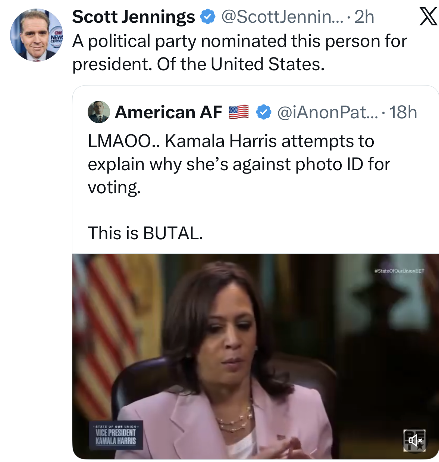Click the #StateOfOurUnionBET watermark

(x=399, y=271)
